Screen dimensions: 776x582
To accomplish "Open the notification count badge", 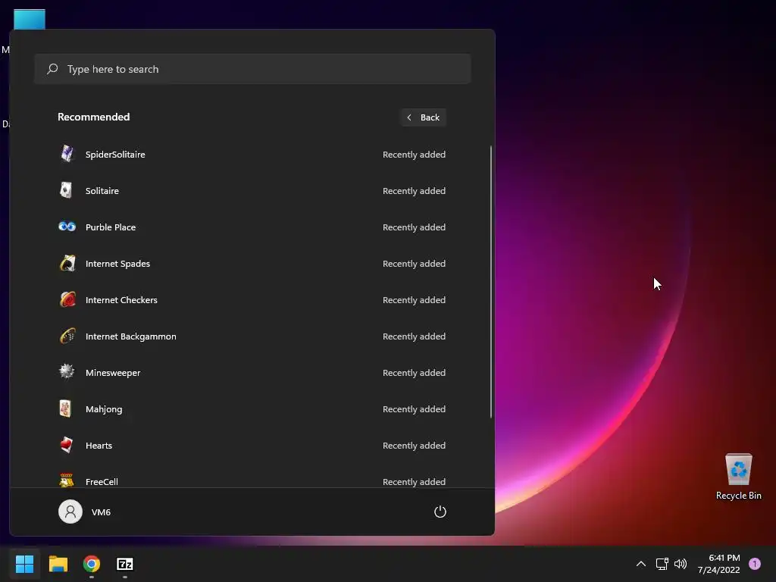I will (x=755, y=564).
